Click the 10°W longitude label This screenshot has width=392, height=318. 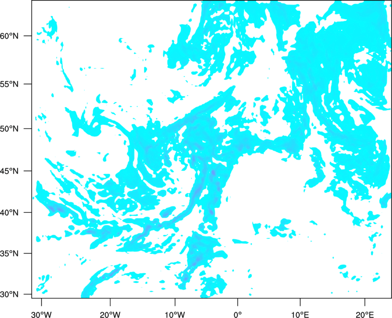pyautogui.click(x=175, y=315)
